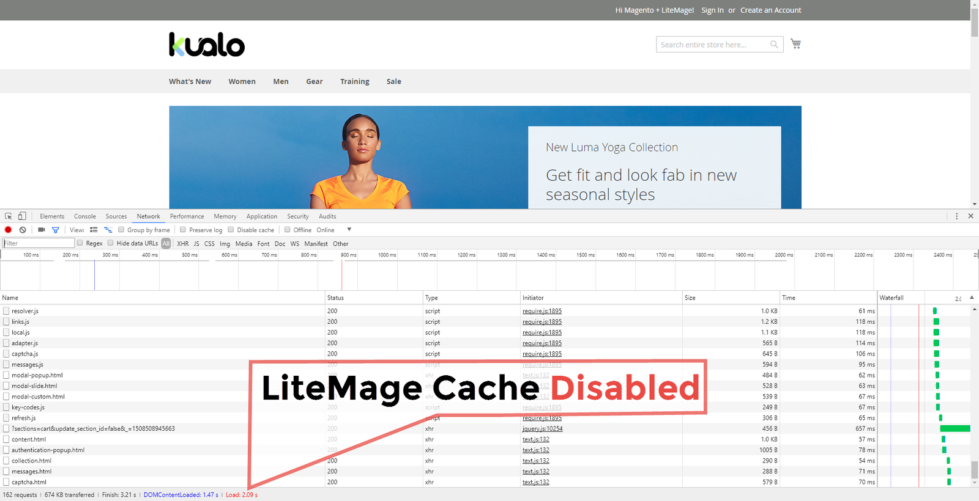The height and width of the screenshot is (501, 979).
Task: Filter requests by CSS
Action: tap(209, 244)
